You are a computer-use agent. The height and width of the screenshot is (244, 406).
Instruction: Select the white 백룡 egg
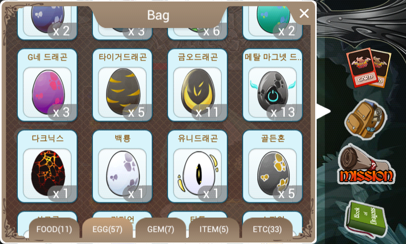click(x=122, y=166)
